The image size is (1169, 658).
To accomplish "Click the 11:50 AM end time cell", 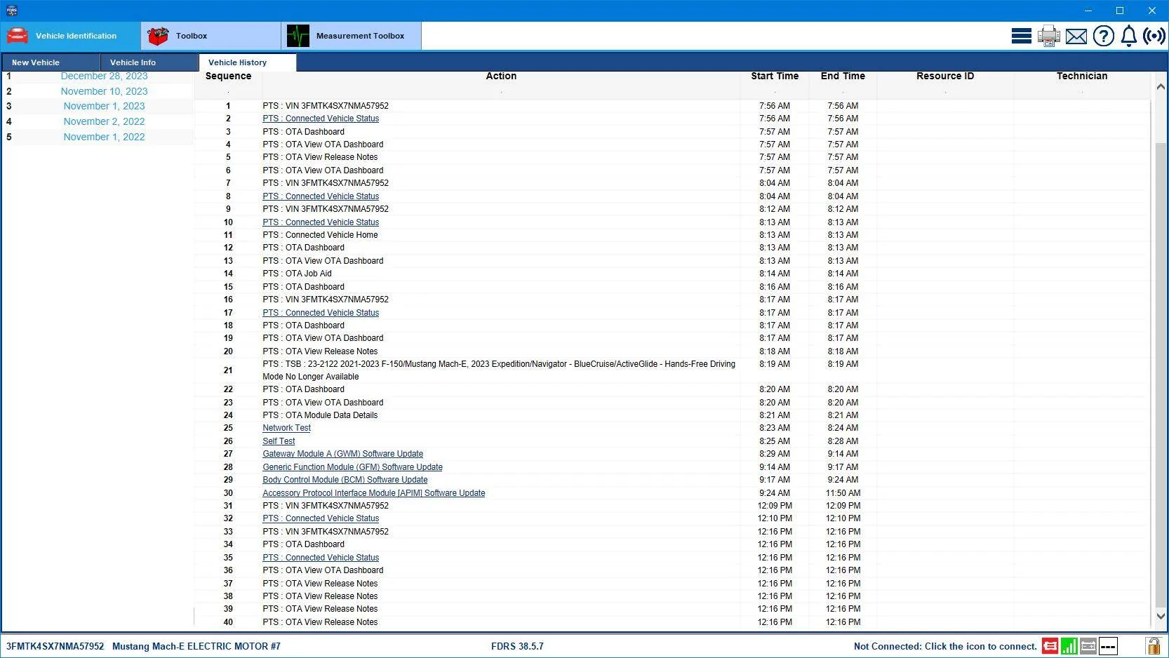I will click(x=843, y=493).
